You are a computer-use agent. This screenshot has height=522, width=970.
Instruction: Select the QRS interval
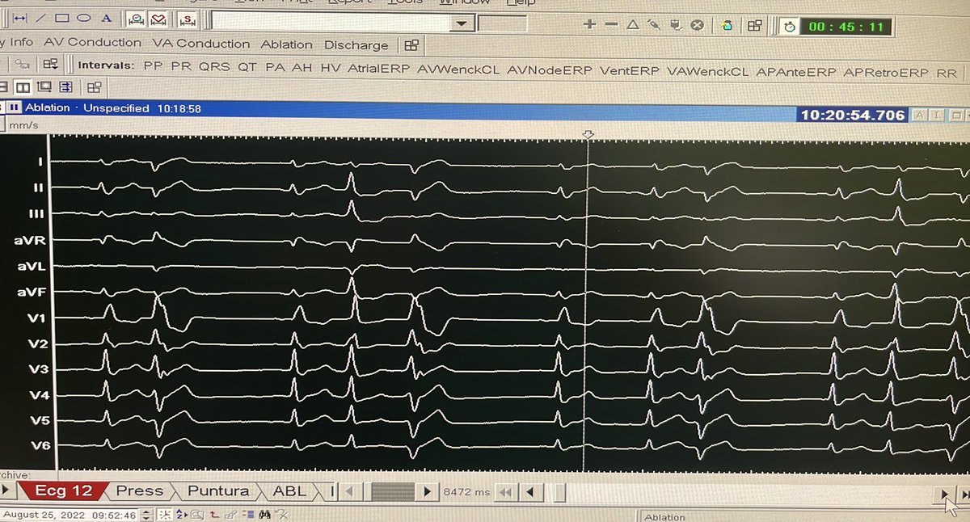coord(214,67)
